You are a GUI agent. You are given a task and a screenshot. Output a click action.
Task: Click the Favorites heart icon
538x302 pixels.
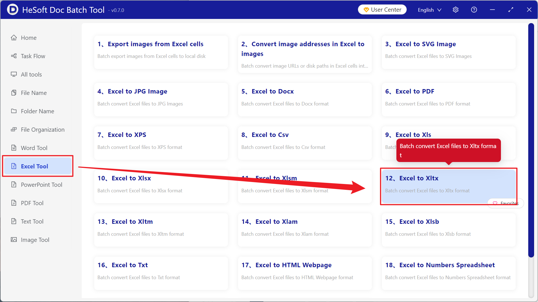click(495, 203)
